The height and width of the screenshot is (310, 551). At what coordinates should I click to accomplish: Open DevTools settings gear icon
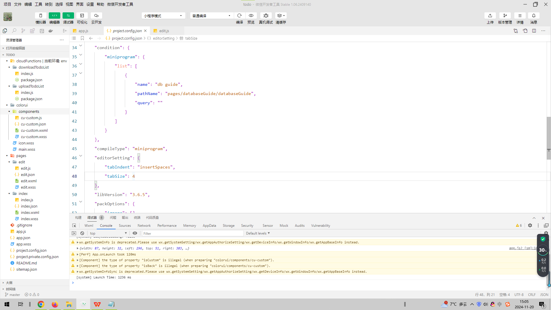pos(530,226)
